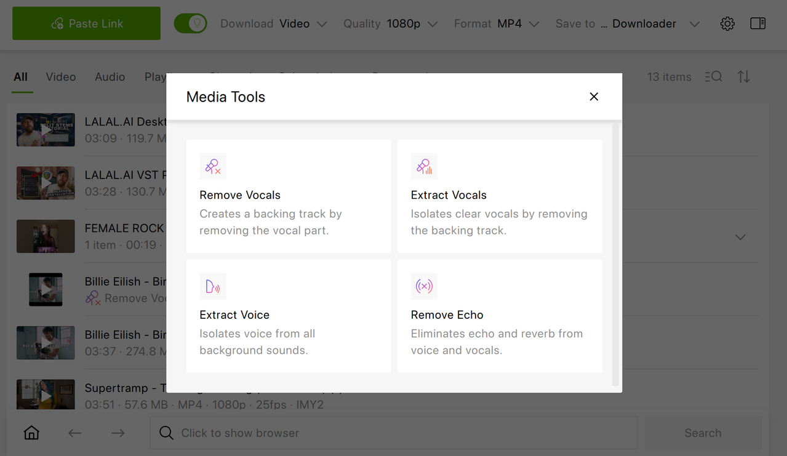The width and height of the screenshot is (787, 456).
Task: Click 'Eliminates echo and reverb' description text
Action: pyautogui.click(x=497, y=342)
